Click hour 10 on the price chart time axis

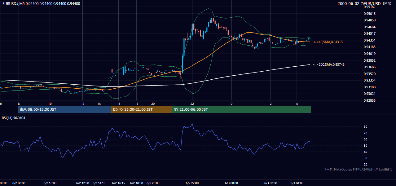pyautogui.click(x=50, y=104)
